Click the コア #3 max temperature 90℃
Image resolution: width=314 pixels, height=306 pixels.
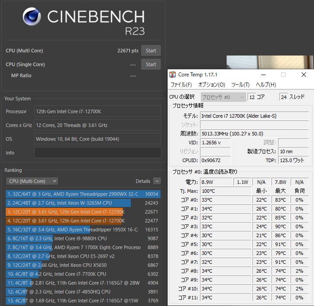coord(280,227)
